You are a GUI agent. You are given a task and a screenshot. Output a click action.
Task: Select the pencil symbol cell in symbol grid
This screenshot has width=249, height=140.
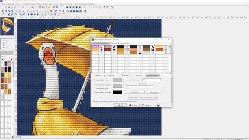(114, 47)
